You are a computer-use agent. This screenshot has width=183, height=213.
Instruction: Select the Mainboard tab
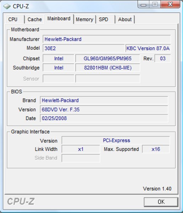point(59,19)
